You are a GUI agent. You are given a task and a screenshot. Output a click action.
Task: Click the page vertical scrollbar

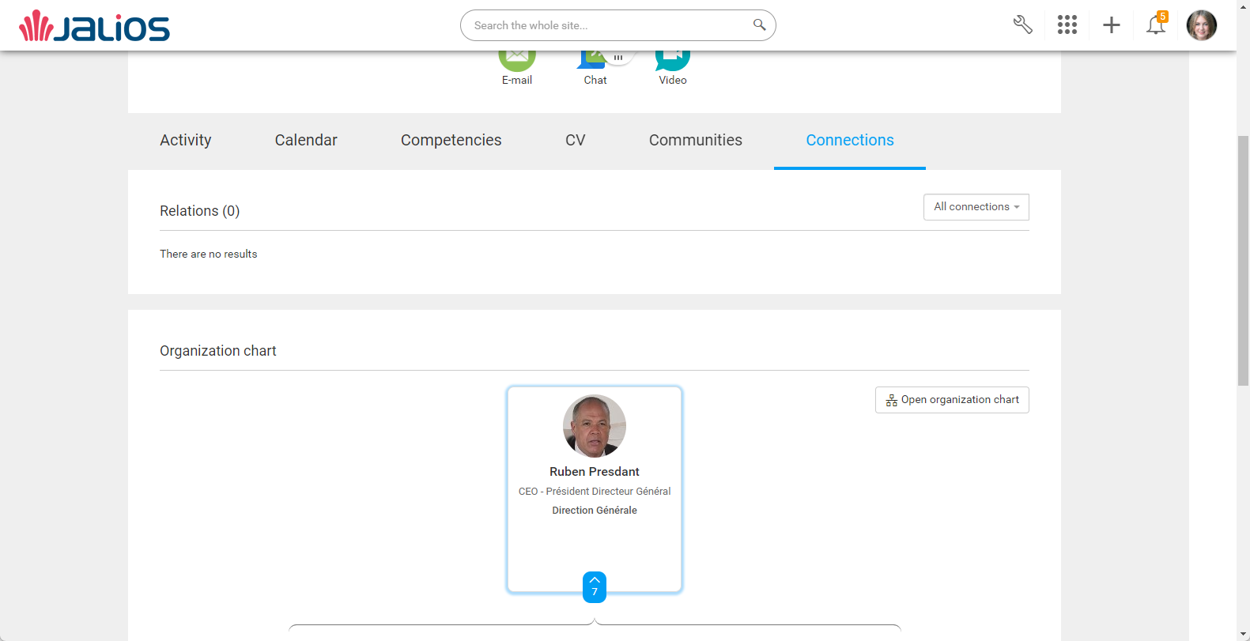tap(1243, 261)
